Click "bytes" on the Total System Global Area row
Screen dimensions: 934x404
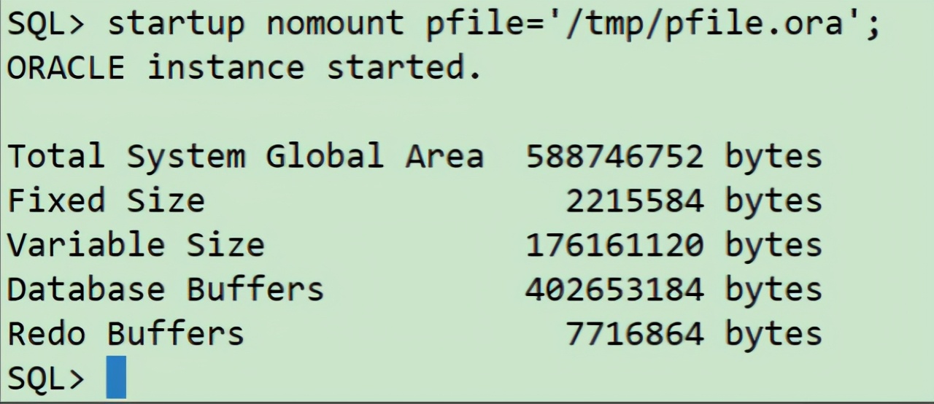[x=773, y=157]
